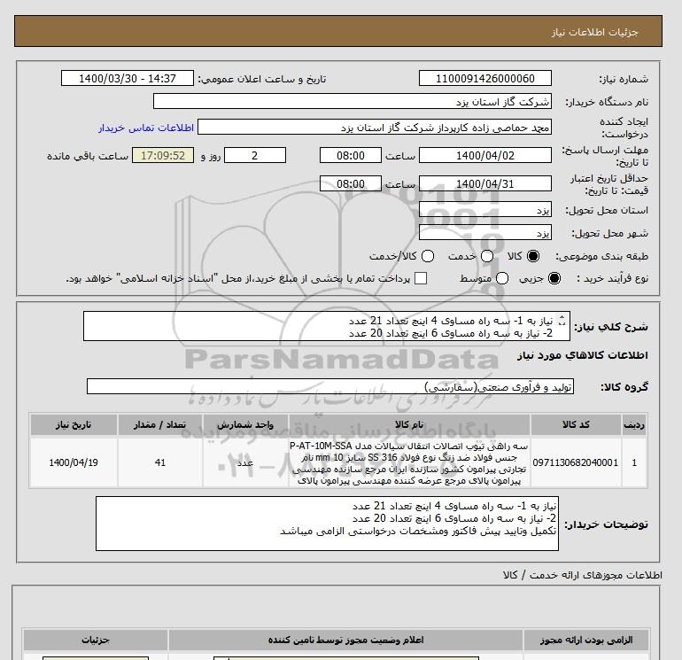Click the response deadline date 1400/04/02
This screenshot has width=682, height=660.
[485, 155]
